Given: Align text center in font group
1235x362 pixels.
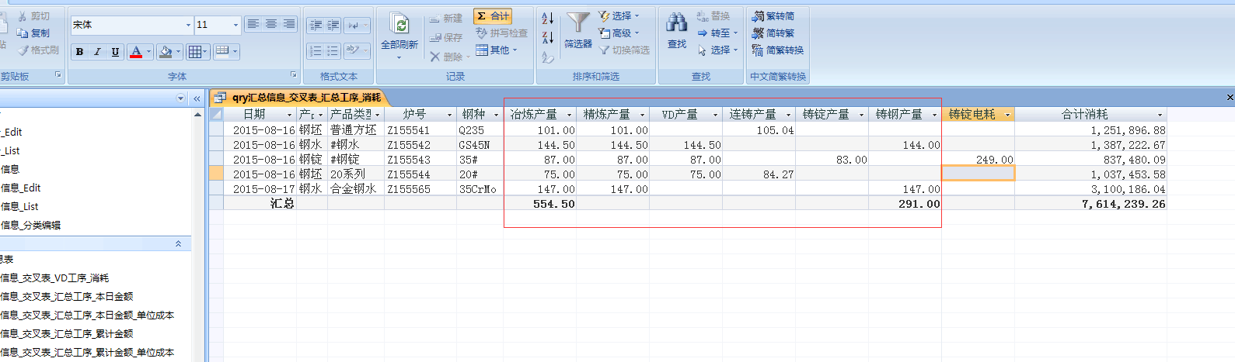Looking at the screenshot, I should tap(271, 25).
